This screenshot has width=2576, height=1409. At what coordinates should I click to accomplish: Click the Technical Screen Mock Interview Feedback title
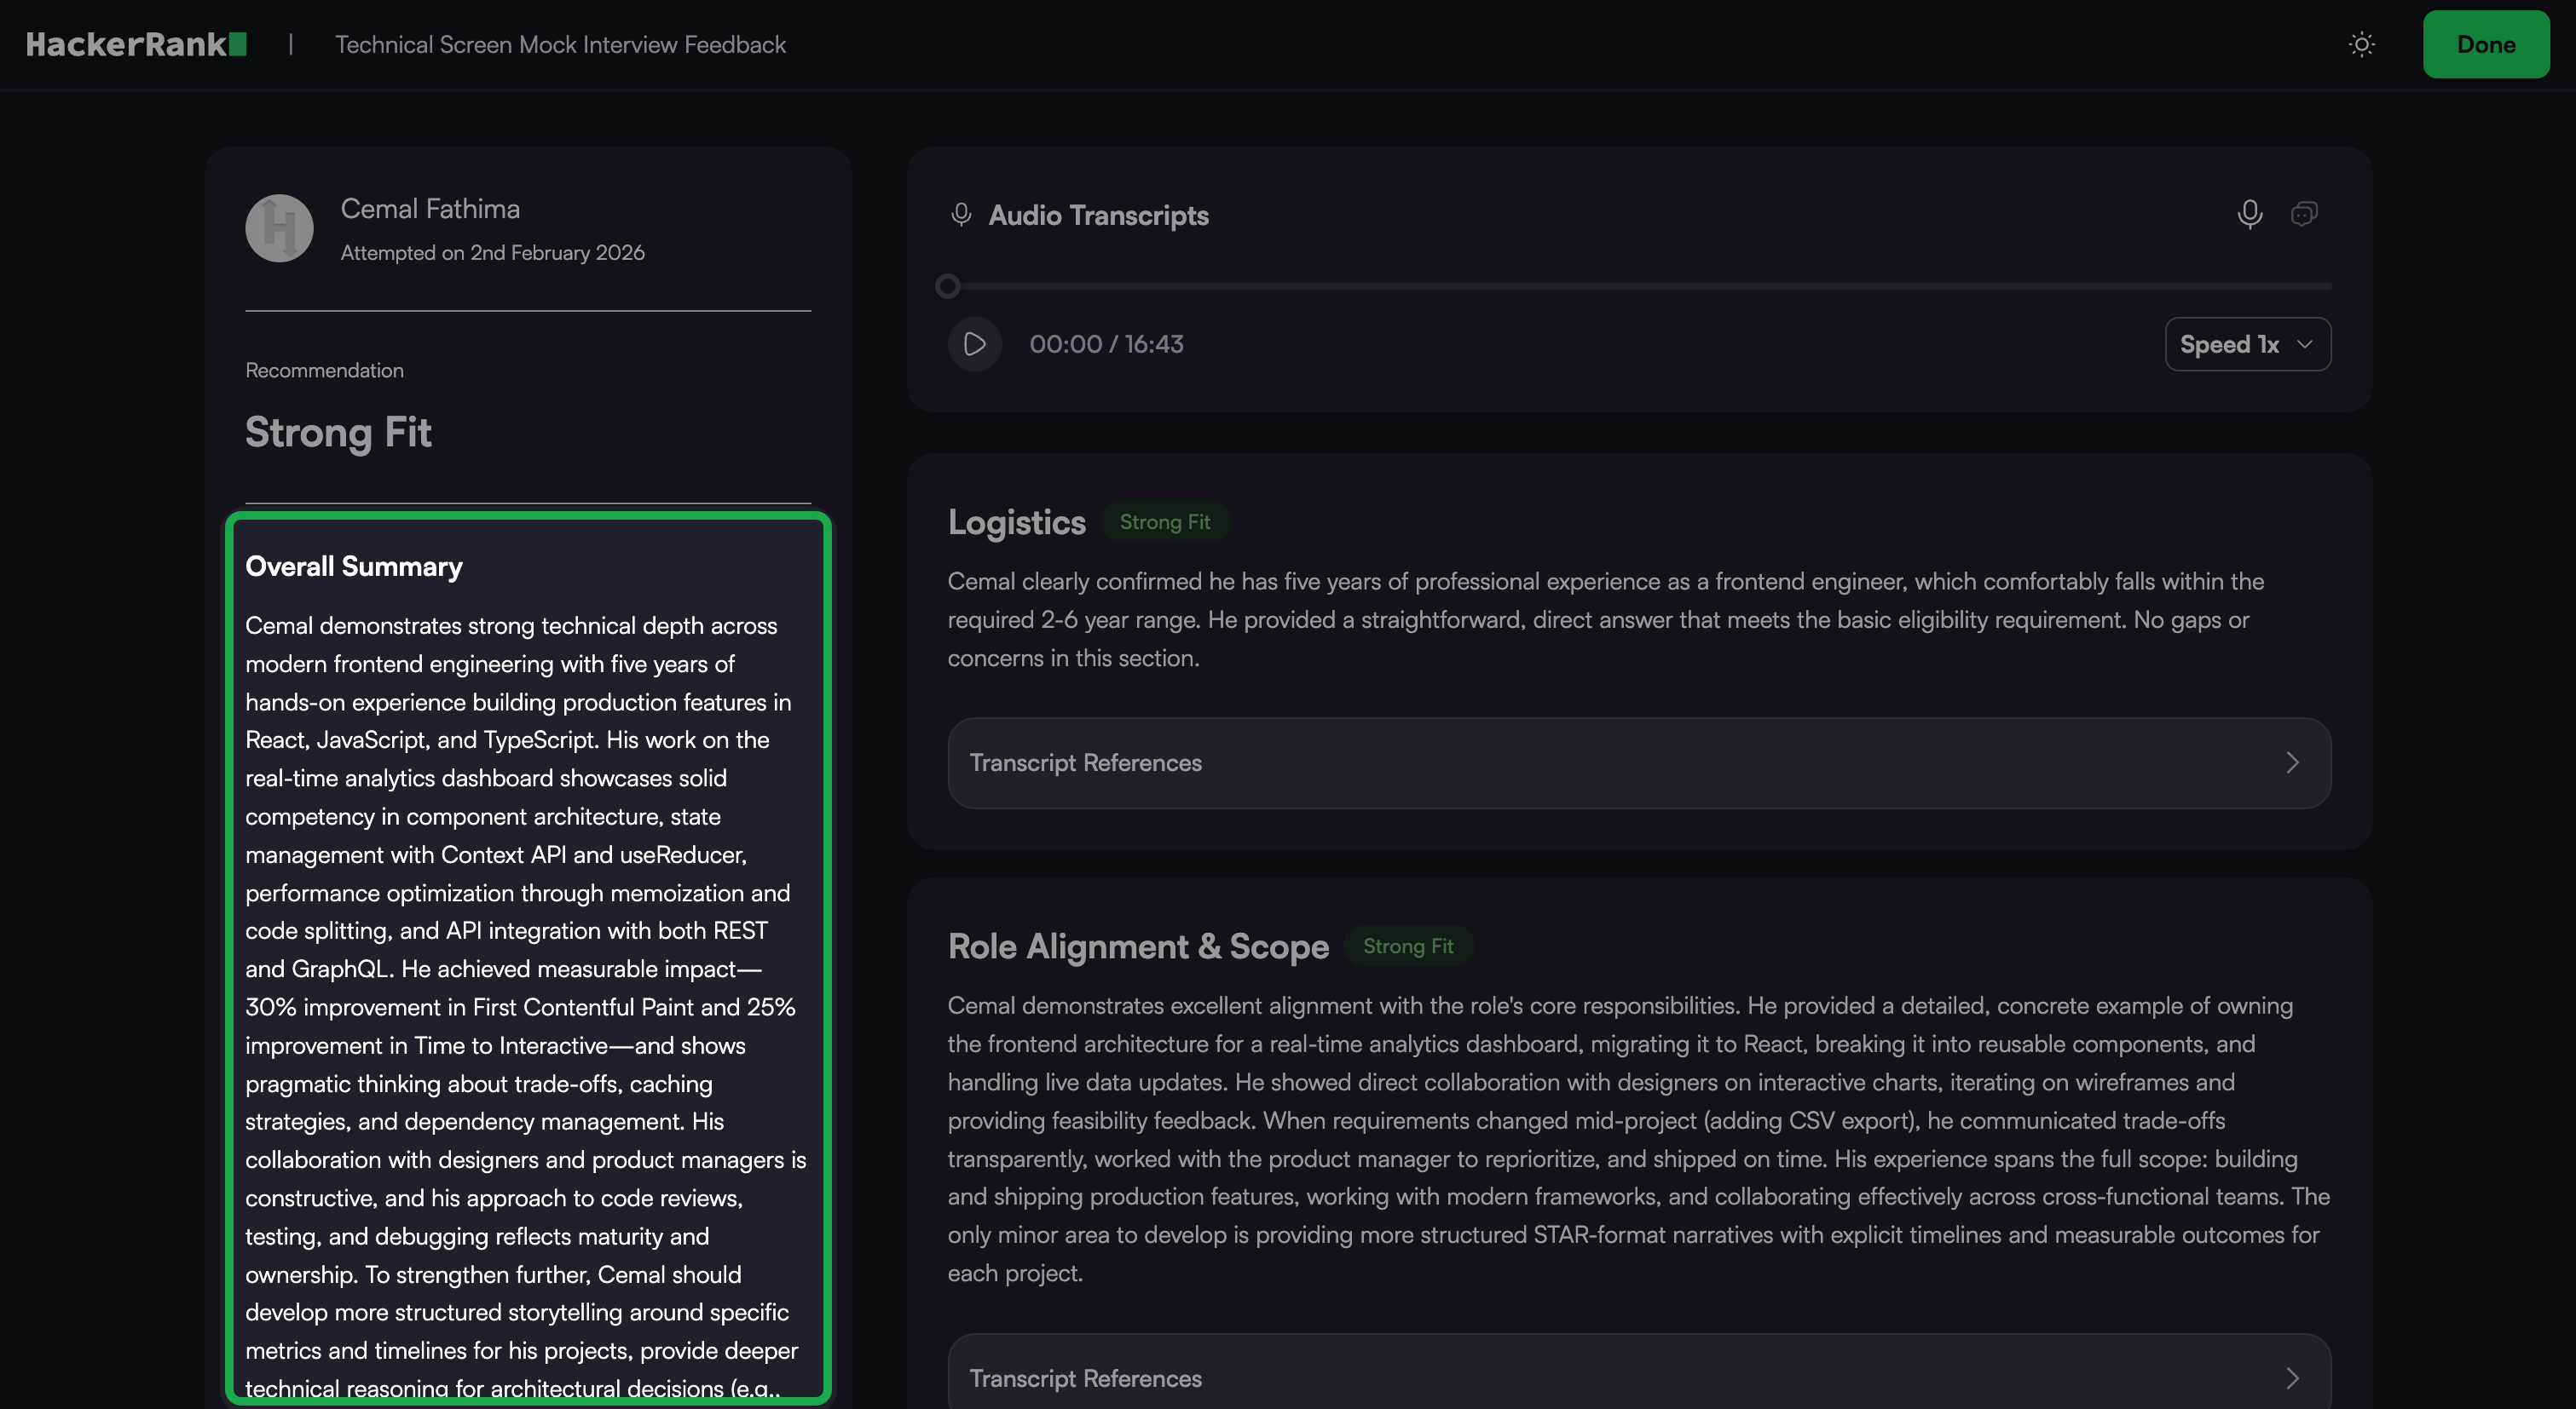[x=560, y=45]
